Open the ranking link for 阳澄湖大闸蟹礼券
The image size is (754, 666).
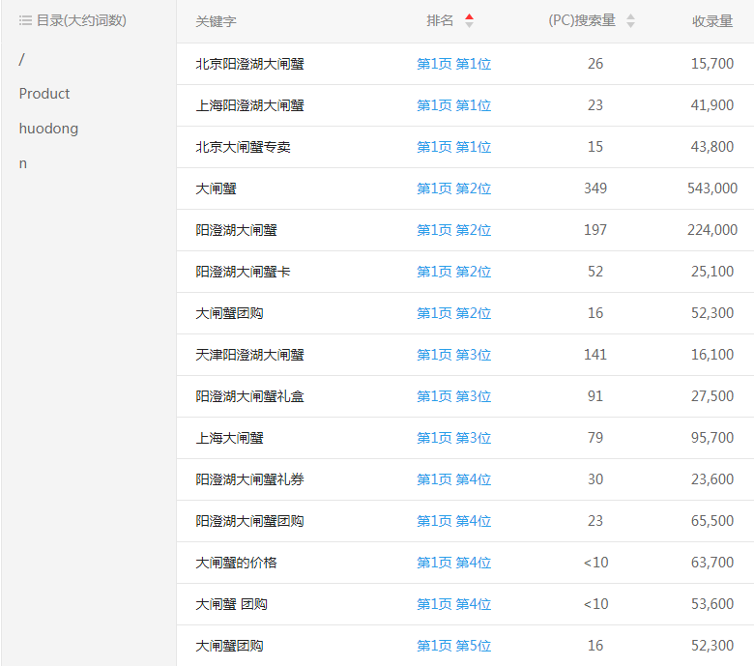(453, 479)
